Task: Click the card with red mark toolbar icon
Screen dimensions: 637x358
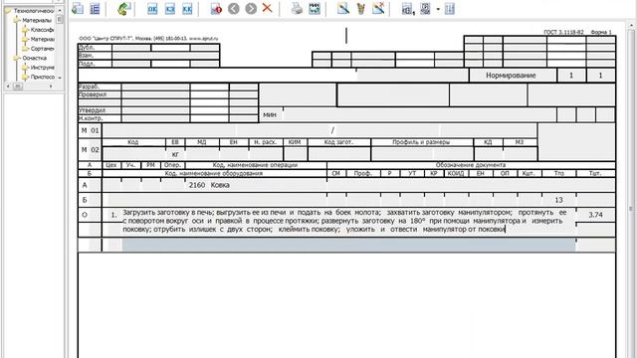Action: (216, 9)
